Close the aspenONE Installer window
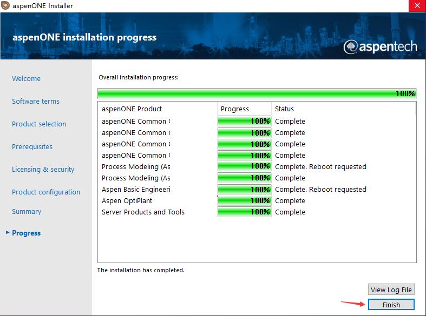Viewport: 426px width, 316px height. [x=417, y=6]
